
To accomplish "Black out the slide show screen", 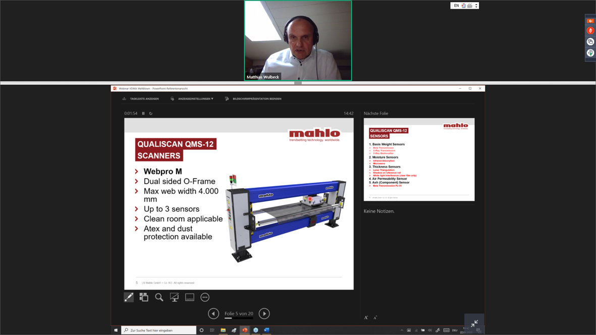I will [x=175, y=297].
